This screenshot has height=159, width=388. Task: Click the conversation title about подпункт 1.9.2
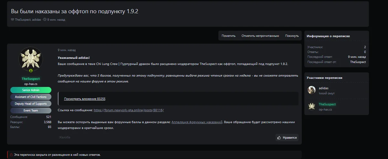point(75,11)
